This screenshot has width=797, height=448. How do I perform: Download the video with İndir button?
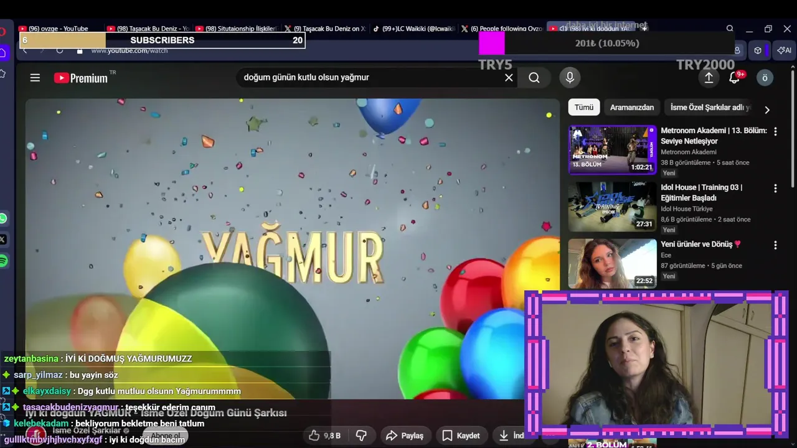click(x=511, y=436)
